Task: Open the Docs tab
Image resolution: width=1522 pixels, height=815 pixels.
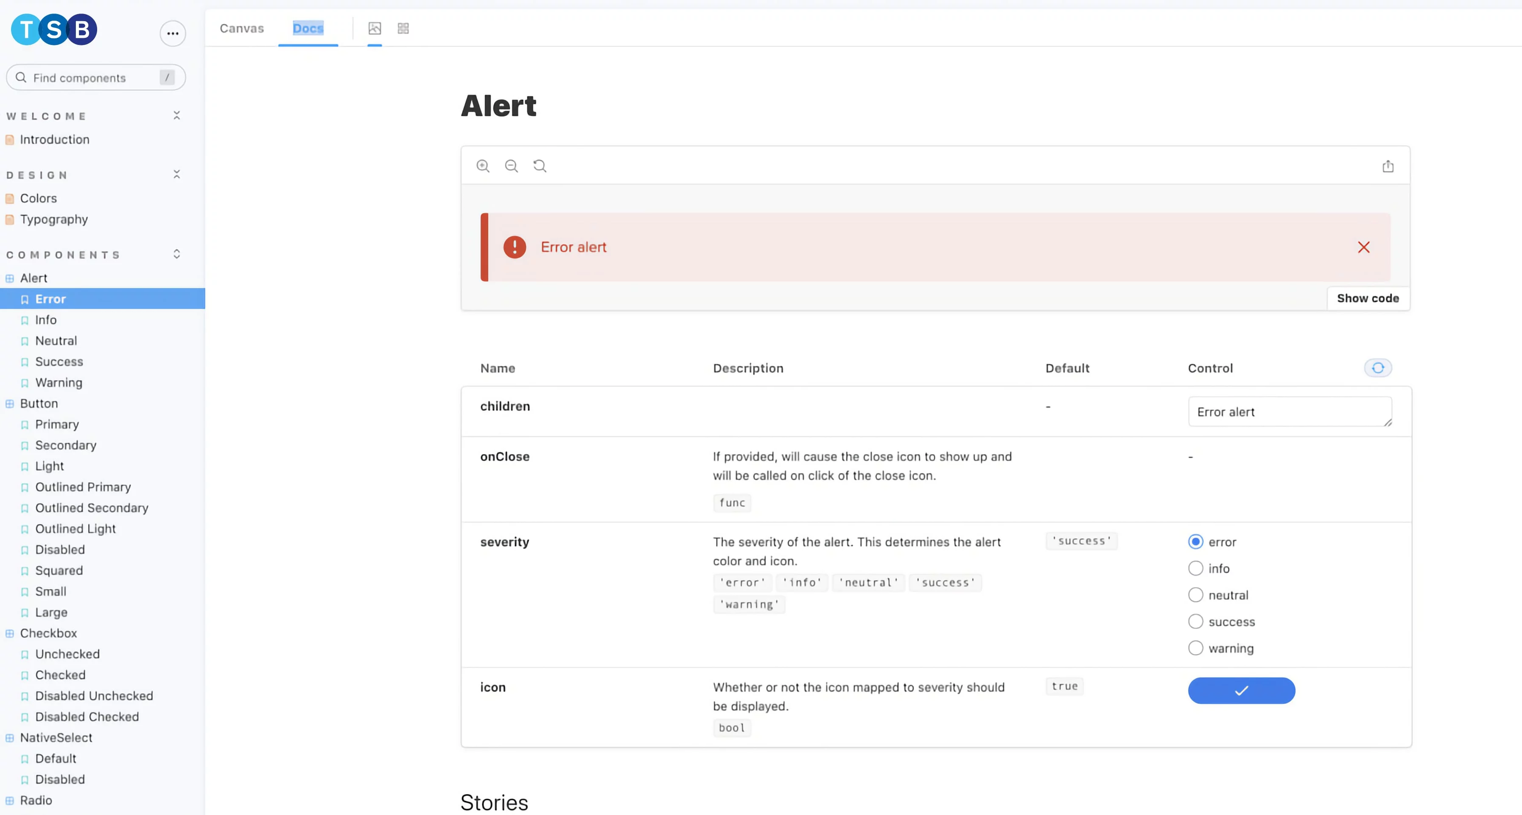Action: (x=308, y=28)
